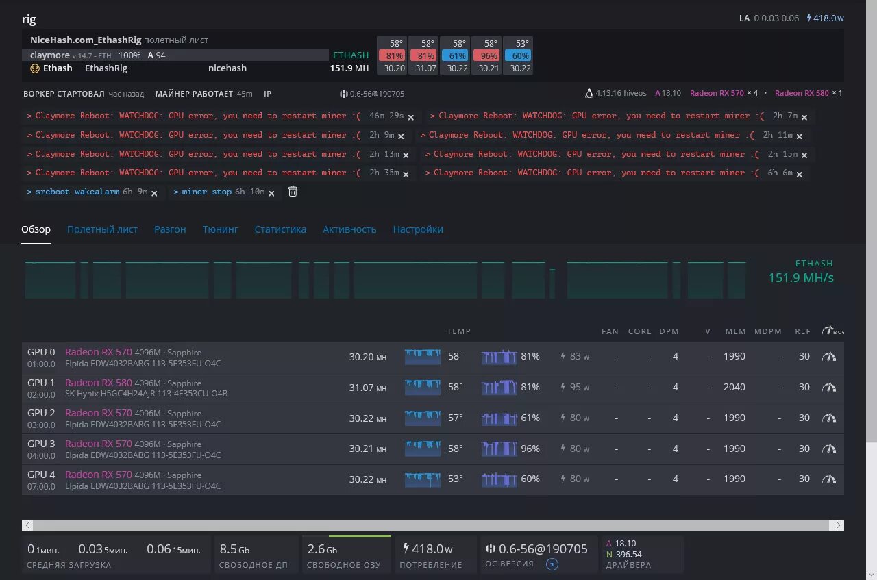Dismiss the Claymore error from 46m 29s
The image size is (877, 580).
point(411,118)
